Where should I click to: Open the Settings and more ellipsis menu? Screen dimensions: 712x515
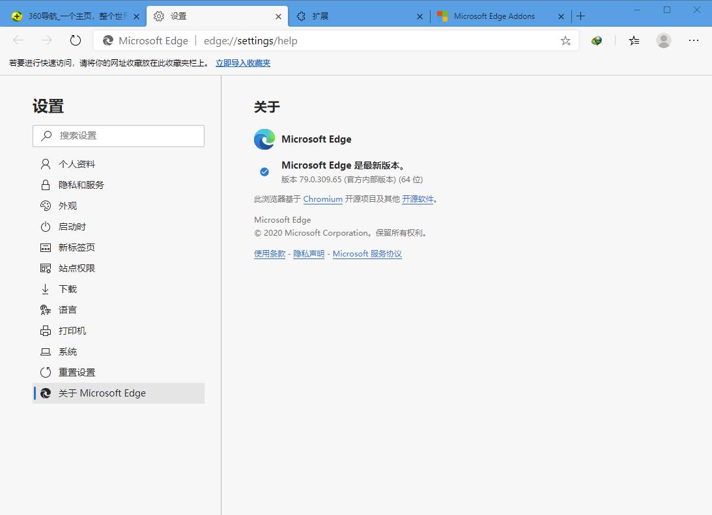[693, 40]
